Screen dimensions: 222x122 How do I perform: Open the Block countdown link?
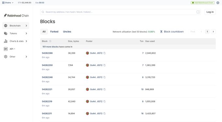[x=174, y=32]
